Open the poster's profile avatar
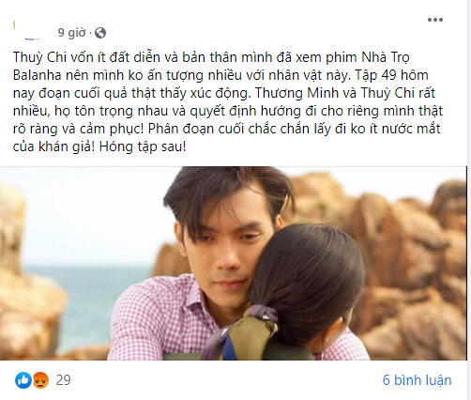This screenshot has height=400, width=471. 26,30
